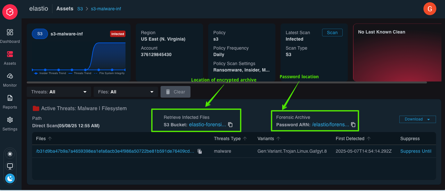Open the elastio-forensi... S3 bucket link

tap(207, 125)
